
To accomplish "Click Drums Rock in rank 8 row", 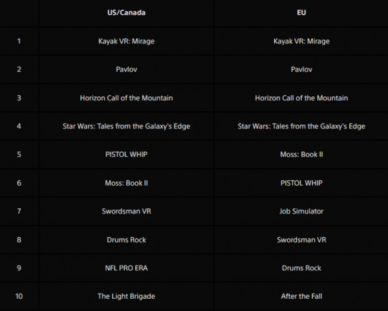I will [x=126, y=240].
